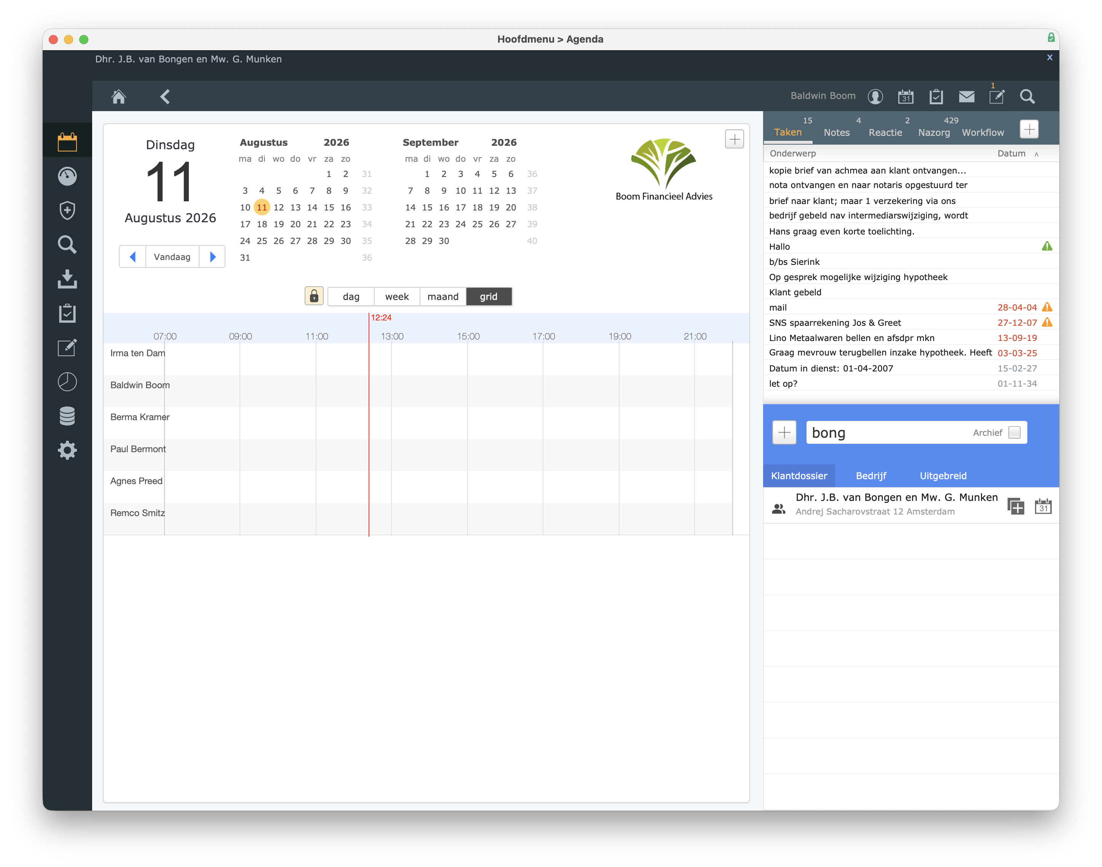Switch agenda view to week

[397, 296]
